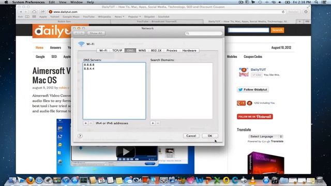
Task: Click the Safari Reader button
Action: [x=293, y=12]
